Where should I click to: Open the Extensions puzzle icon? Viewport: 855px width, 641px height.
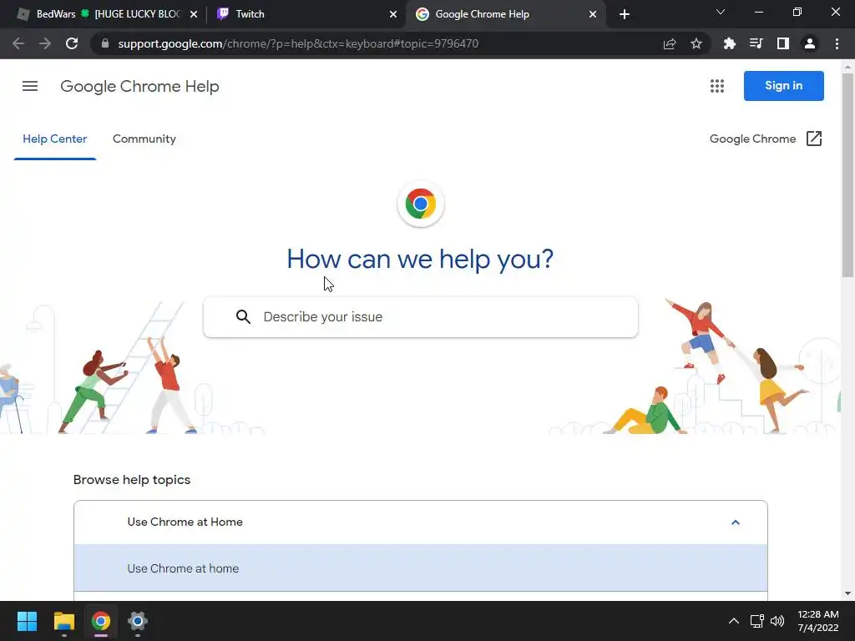pos(729,43)
